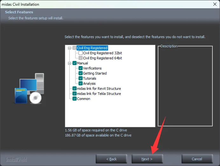Collapse the Manual tree node

[x=69, y=63]
